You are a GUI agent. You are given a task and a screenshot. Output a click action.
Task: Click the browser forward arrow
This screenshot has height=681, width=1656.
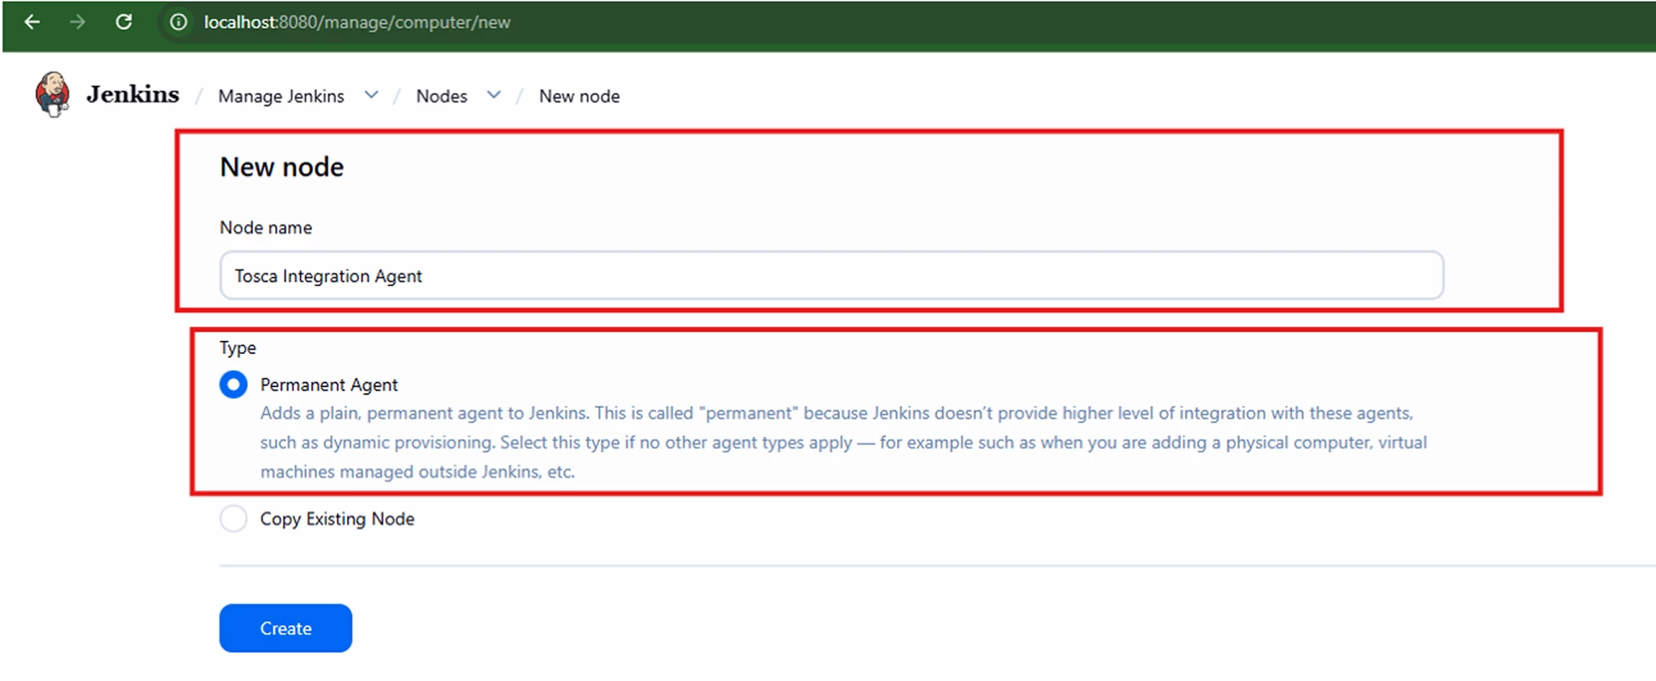(78, 22)
